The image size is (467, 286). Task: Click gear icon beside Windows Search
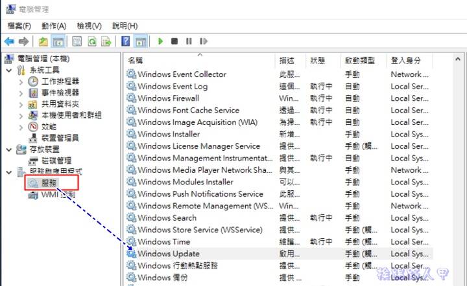pos(131,217)
